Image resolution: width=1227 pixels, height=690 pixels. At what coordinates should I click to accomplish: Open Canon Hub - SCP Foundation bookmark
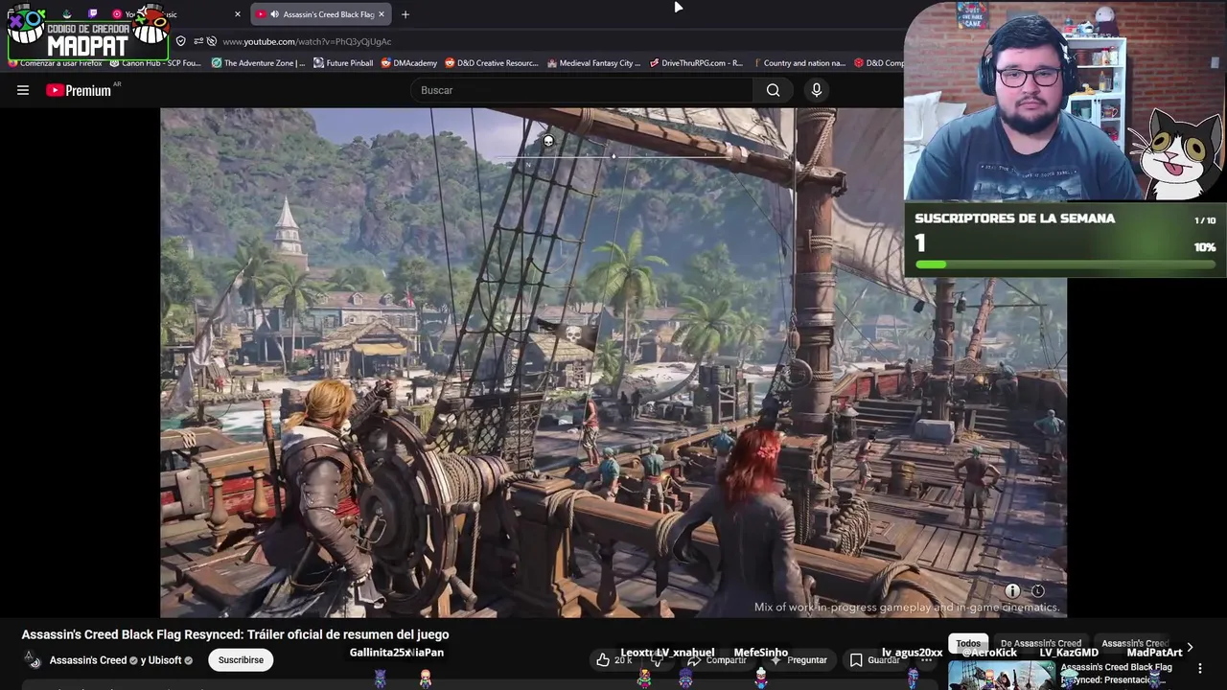tap(155, 63)
